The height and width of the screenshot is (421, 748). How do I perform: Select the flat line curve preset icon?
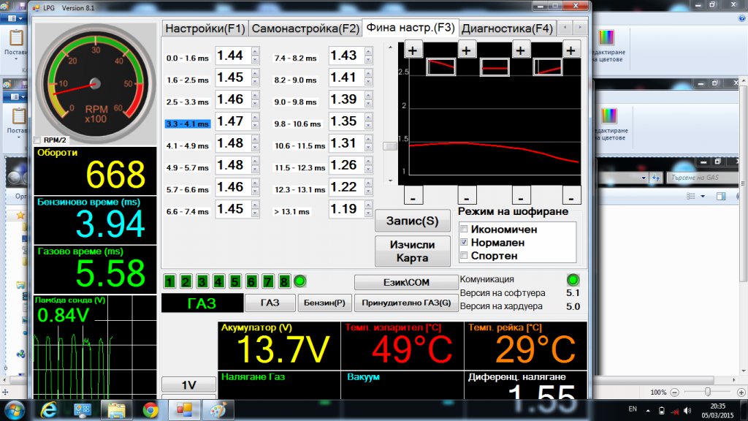click(495, 68)
